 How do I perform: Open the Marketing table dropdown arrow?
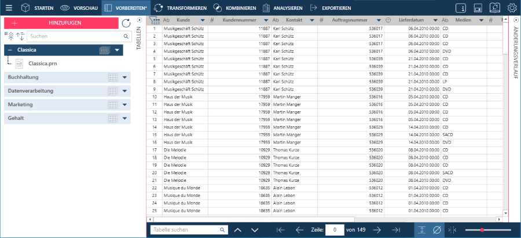(x=124, y=105)
